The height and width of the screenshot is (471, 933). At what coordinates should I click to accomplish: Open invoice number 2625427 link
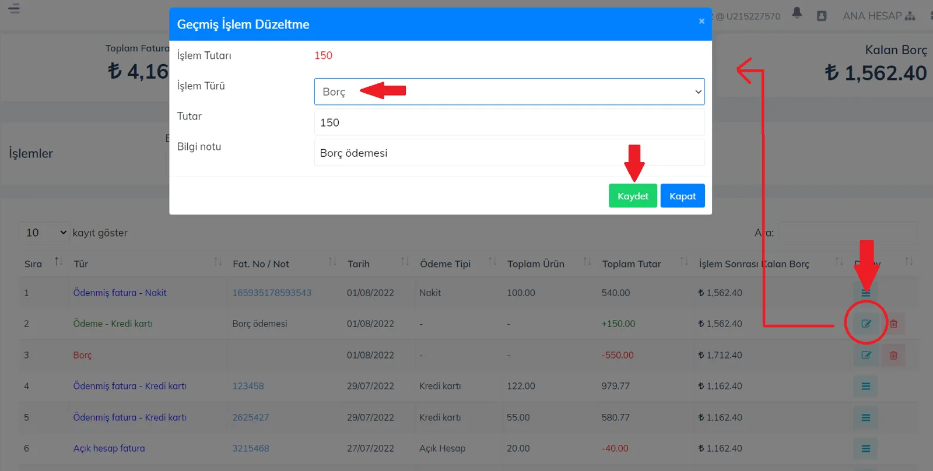pos(251,417)
